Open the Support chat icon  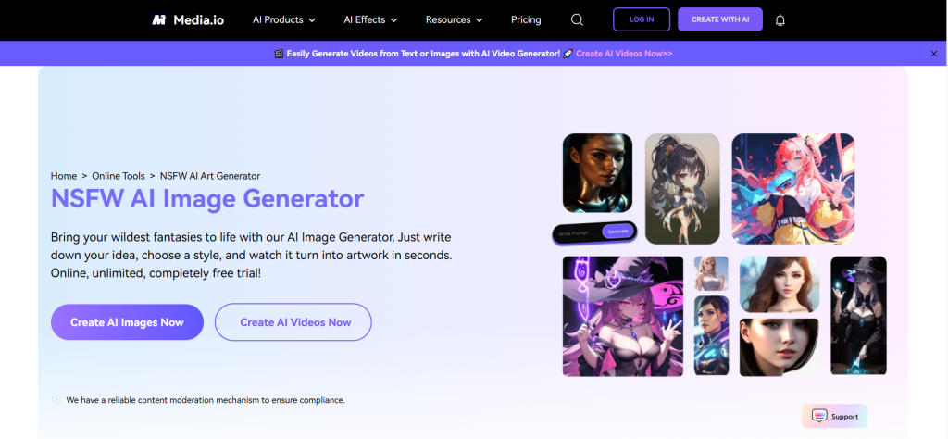[819, 416]
